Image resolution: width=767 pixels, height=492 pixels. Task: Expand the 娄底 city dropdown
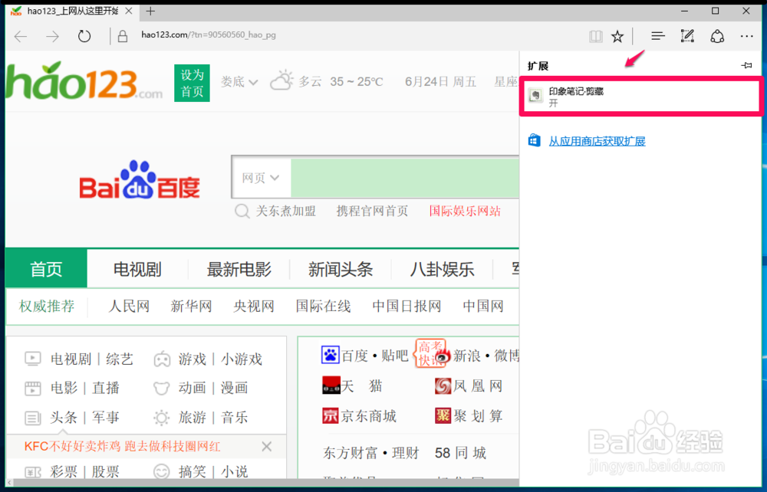239,81
